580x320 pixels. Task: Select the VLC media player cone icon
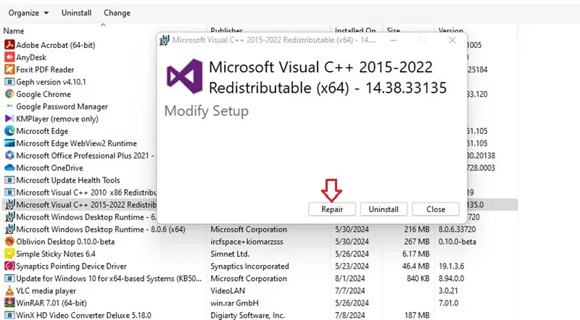click(9, 290)
